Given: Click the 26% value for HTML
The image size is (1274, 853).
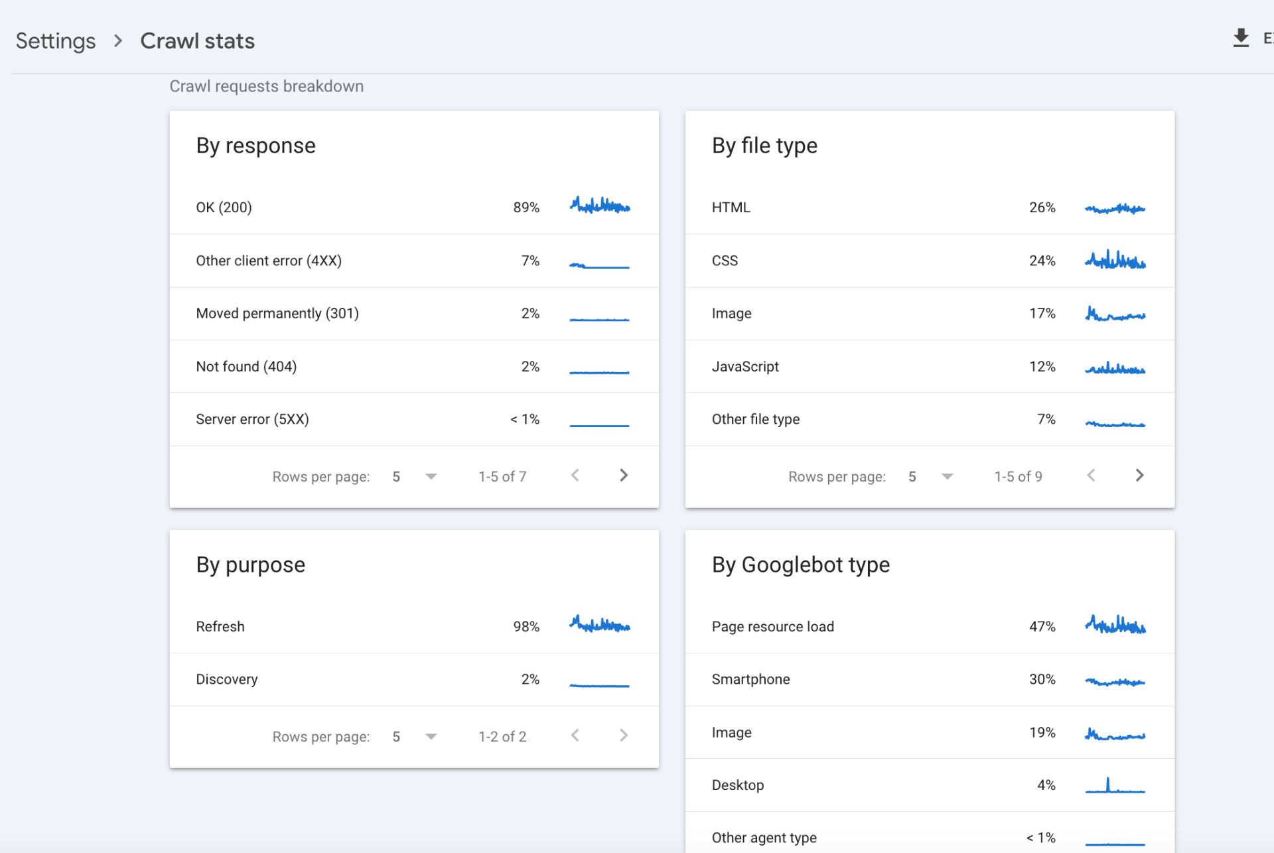Looking at the screenshot, I should click(1042, 208).
